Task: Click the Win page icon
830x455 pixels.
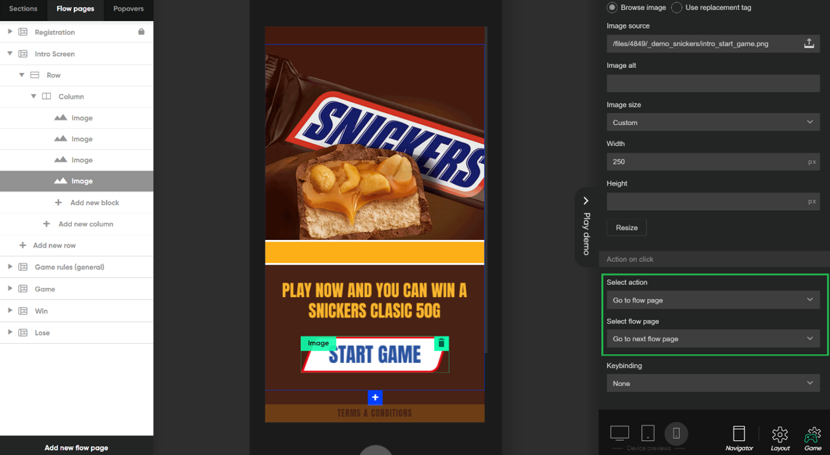Action: pos(23,311)
